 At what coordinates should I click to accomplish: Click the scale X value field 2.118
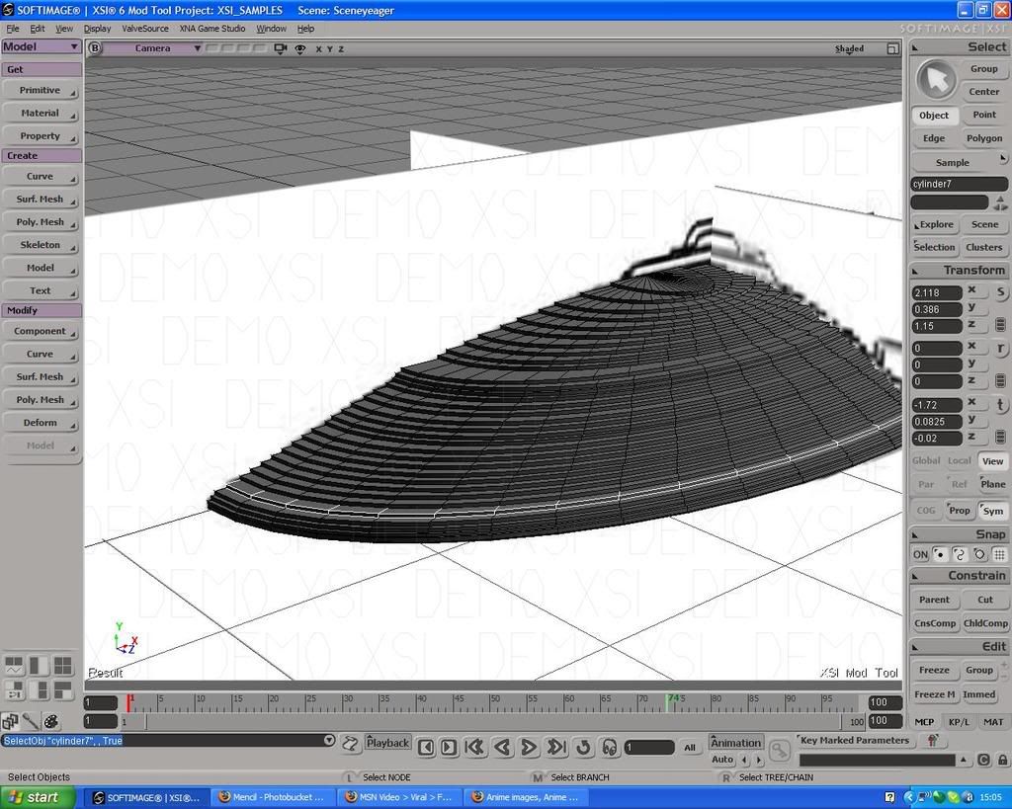tap(937, 293)
